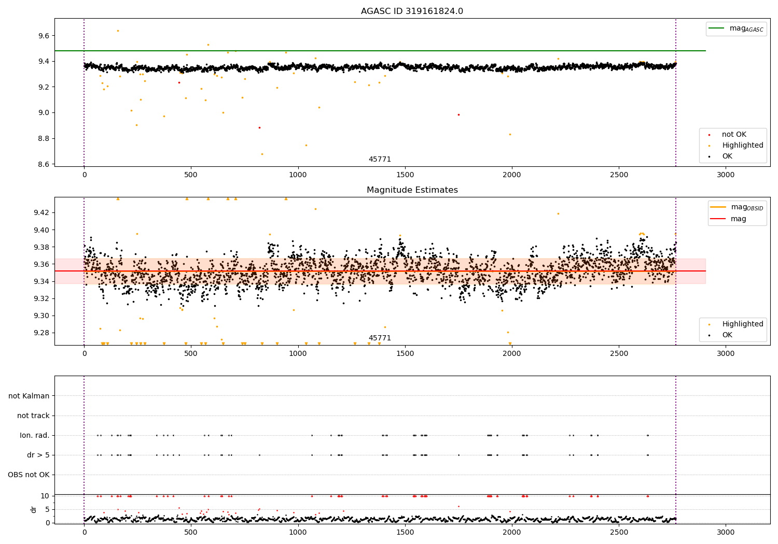Click 'Highlighted' in the top plot legend
778x544 pixels.
pos(743,146)
